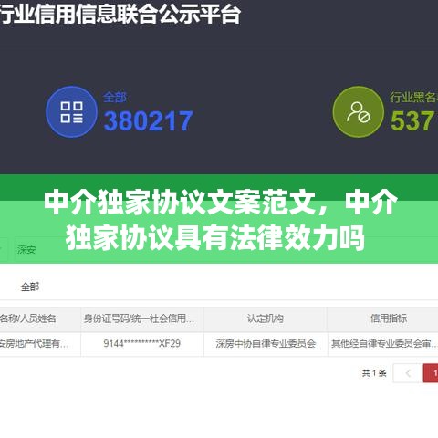
Task: Click the 行业信用信息联合公示平台 title
Action: [120, 14]
